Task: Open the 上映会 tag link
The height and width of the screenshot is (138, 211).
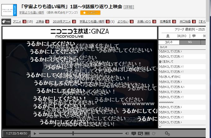Action: tap(40, 21)
